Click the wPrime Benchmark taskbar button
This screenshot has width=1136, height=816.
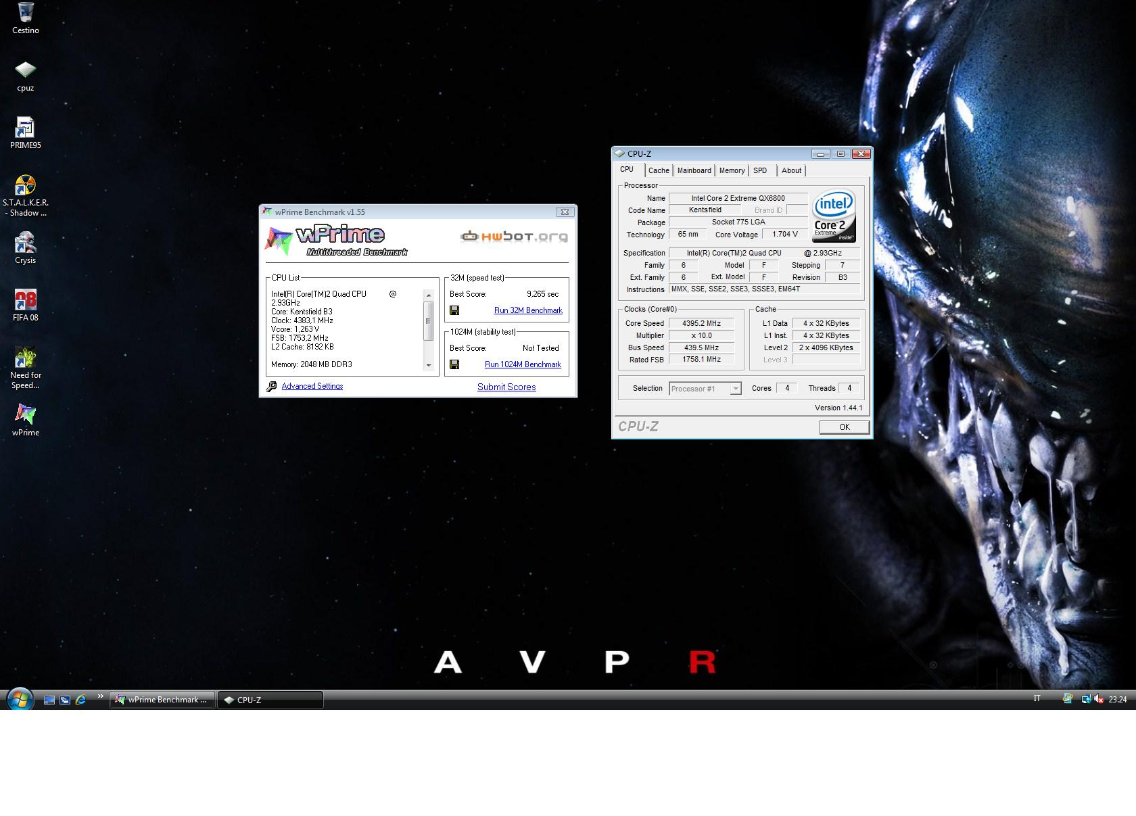[x=162, y=700]
